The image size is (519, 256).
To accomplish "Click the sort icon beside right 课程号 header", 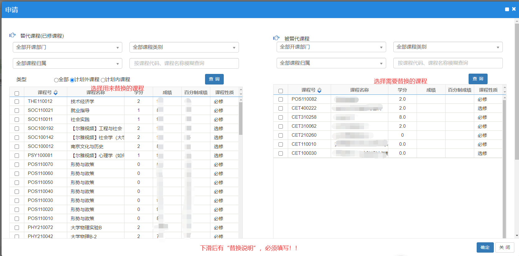I will coord(319,90).
